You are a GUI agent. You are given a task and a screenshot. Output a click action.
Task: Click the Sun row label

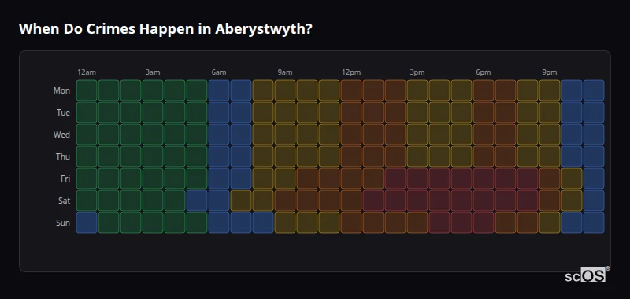click(x=63, y=223)
